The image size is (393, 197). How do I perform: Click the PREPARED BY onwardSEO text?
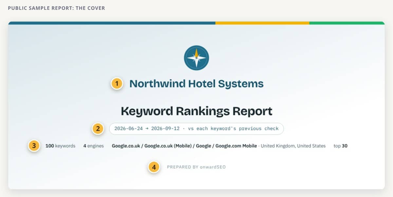pyautogui.click(x=196, y=167)
